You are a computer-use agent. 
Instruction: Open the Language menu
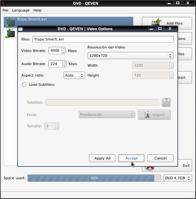[21, 10]
